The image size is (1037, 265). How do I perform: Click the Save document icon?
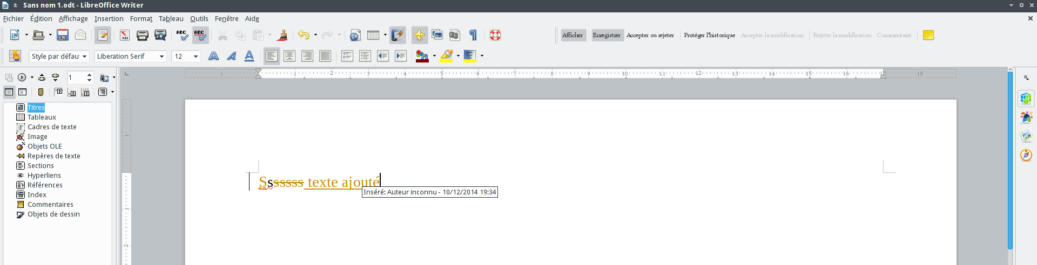pos(63,35)
